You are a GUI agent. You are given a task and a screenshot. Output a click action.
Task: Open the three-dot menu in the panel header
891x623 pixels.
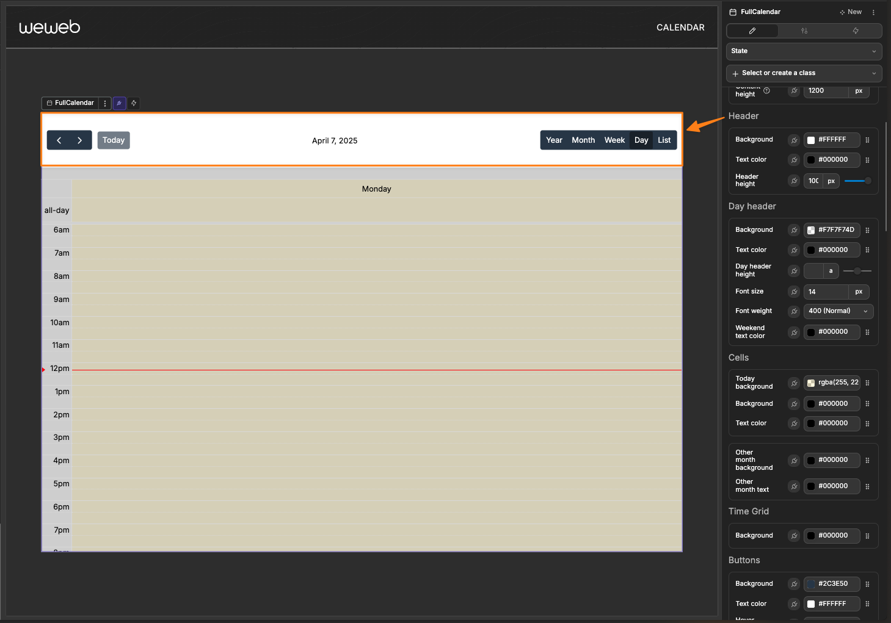click(873, 12)
